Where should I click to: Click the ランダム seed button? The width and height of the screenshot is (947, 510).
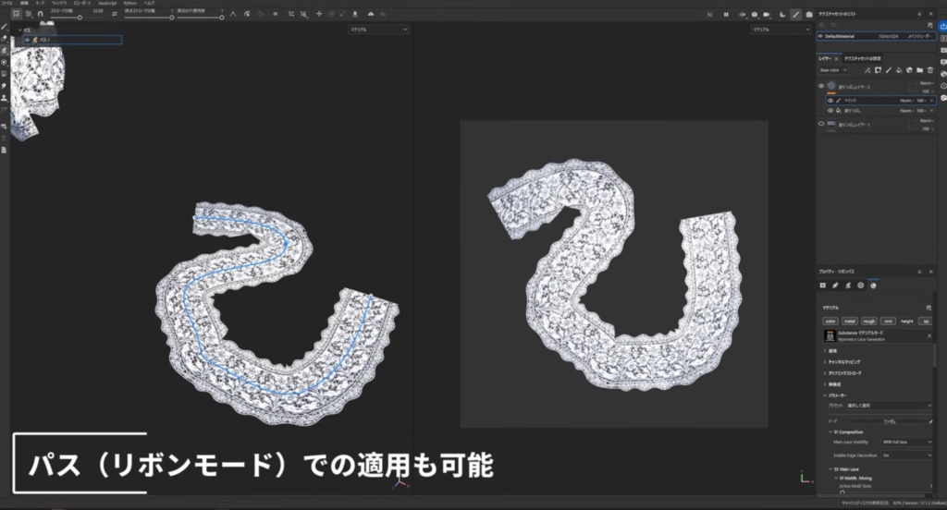(x=890, y=421)
